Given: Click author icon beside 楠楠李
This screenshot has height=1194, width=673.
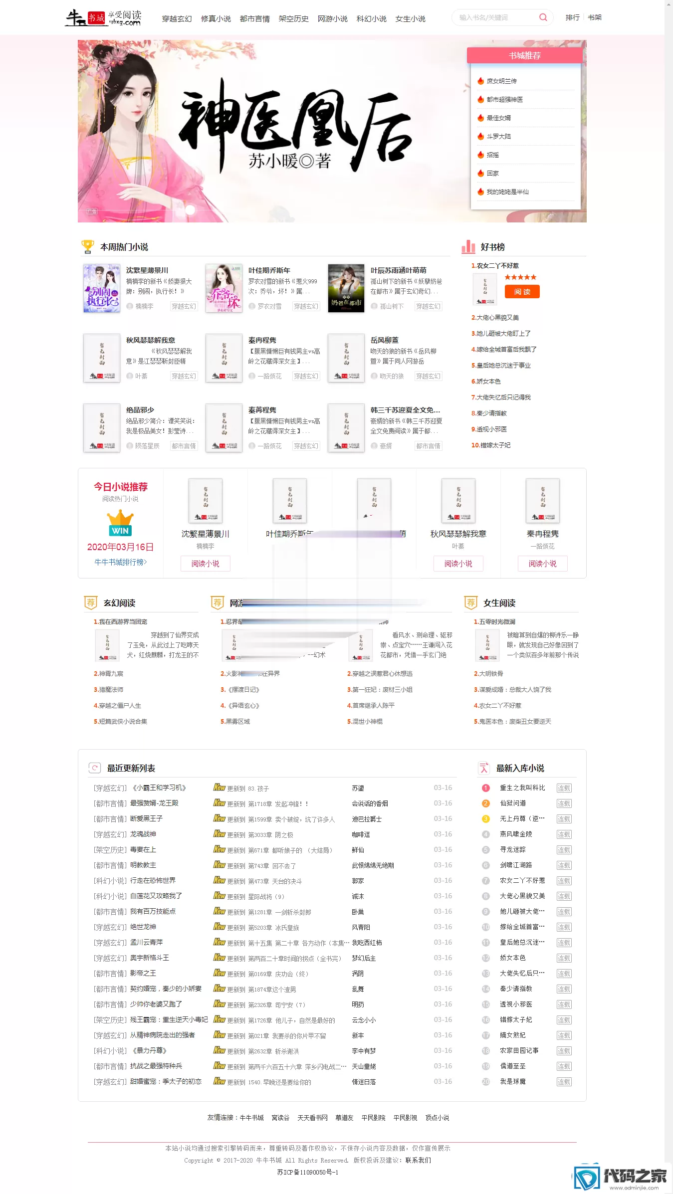Looking at the screenshot, I should [x=130, y=306].
